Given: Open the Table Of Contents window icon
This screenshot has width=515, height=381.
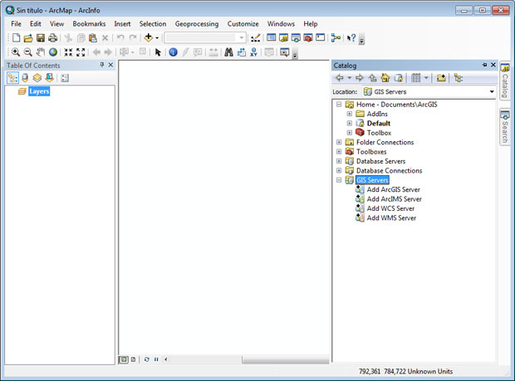Looking at the screenshot, I should click(x=271, y=37).
